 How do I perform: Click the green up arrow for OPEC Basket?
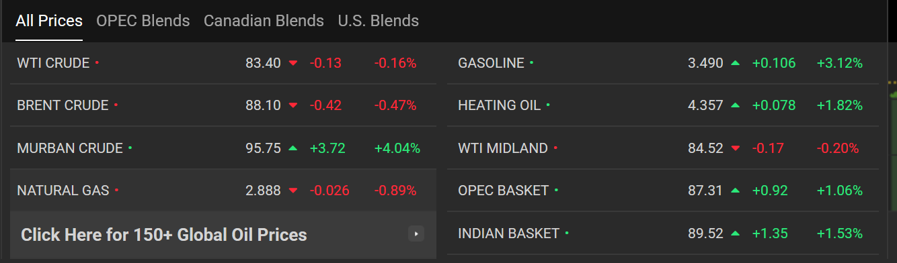click(x=735, y=191)
